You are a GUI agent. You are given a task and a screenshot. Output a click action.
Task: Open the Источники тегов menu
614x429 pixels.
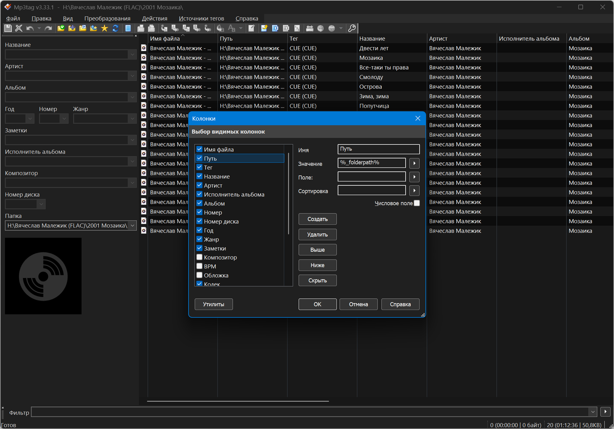pyautogui.click(x=201, y=19)
